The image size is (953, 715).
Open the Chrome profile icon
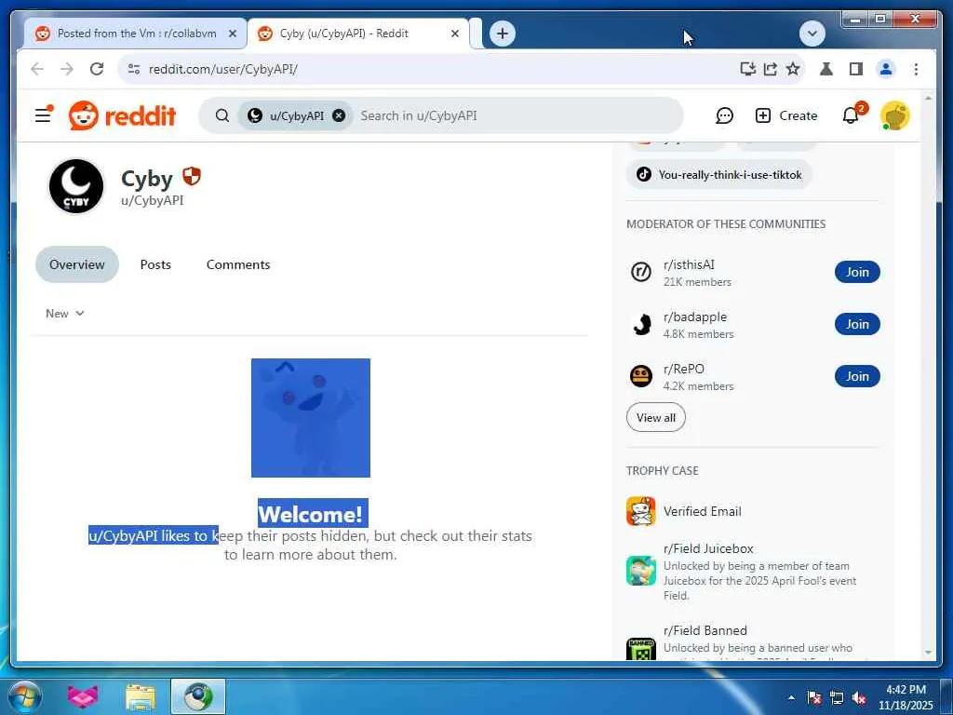click(886, 69)
